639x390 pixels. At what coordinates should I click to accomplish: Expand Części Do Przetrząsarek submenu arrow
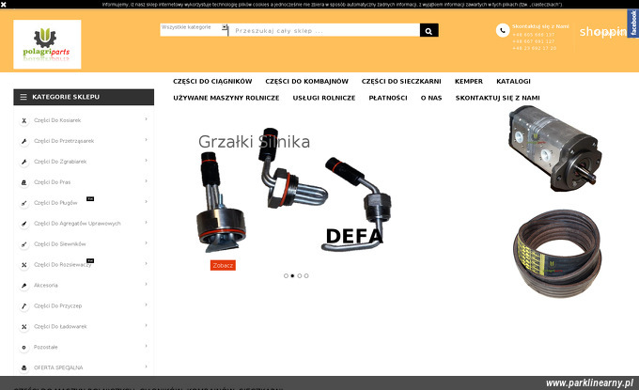pos(146,140)
